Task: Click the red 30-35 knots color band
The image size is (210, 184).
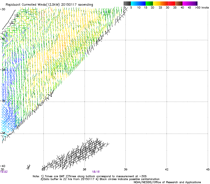Action: coord(171,3)
